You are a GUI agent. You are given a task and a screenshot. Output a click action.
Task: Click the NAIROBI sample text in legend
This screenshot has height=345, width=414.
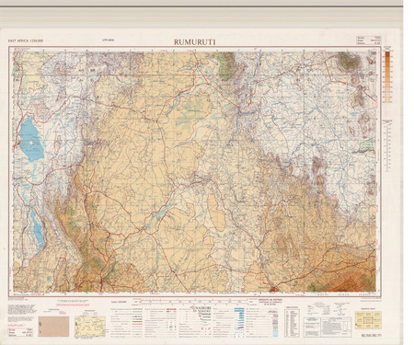pos(202,307)
